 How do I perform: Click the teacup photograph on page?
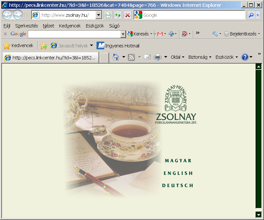click(x=112, y=139)
